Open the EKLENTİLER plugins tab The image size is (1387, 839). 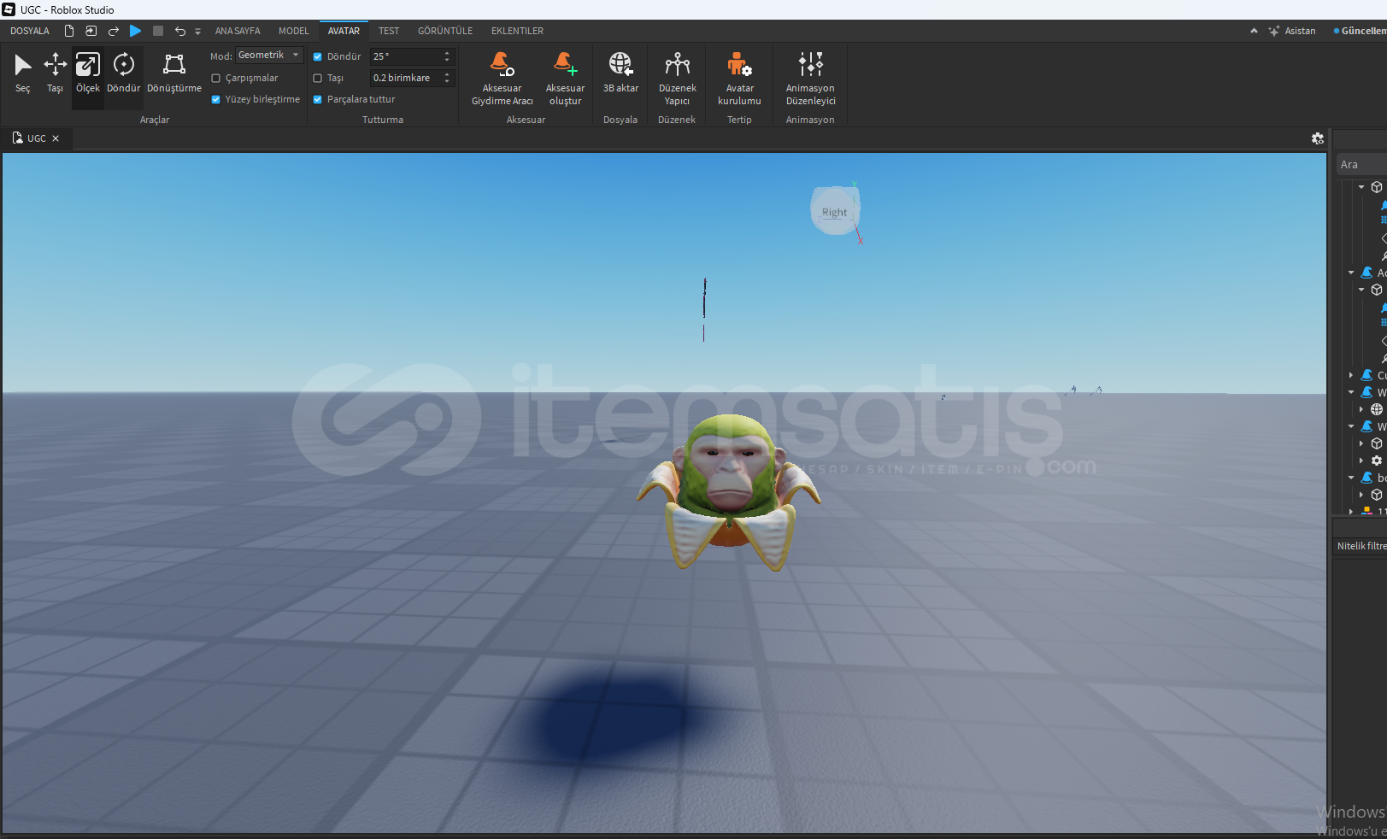click(x=517, y=31)
